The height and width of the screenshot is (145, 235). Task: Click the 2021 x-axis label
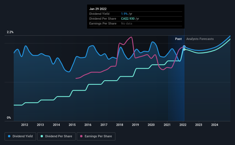(167, 125)
